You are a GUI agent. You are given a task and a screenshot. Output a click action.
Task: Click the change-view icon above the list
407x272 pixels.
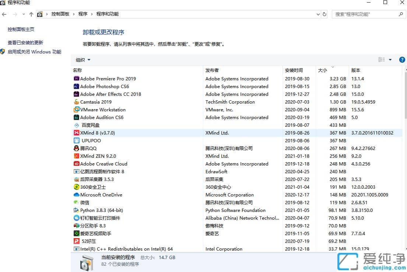(382, 59)
